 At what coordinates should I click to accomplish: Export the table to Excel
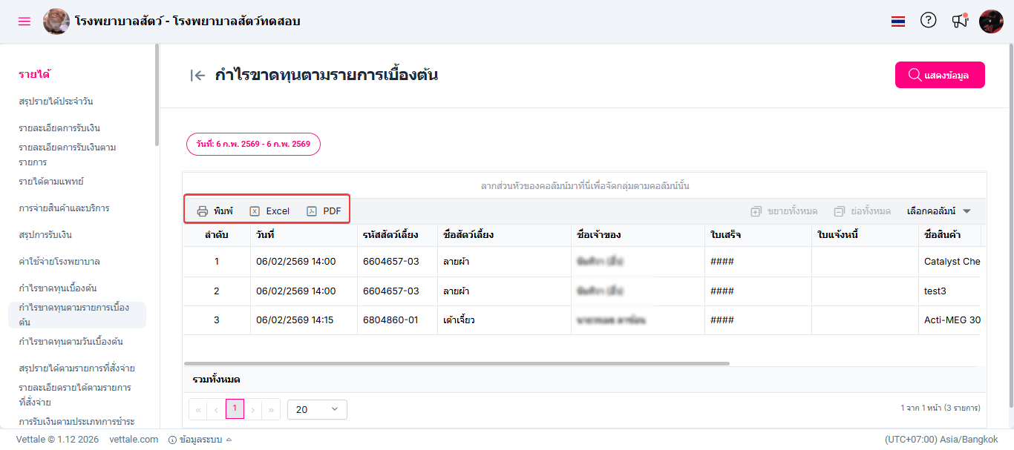pos(269,211)
